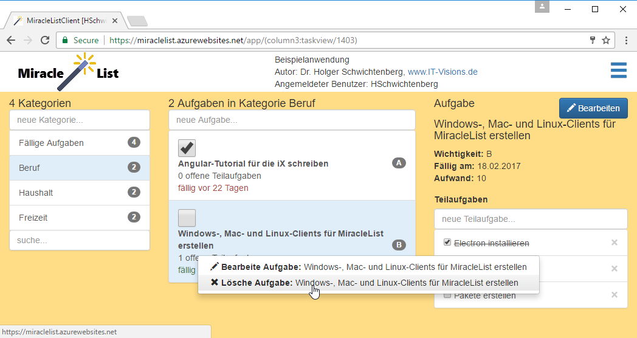The width and height of the screenshot is (637, 338).
Task: Click heading 2 Aufgaben in Kategorie Beruf
Action: tap(242, 103)
